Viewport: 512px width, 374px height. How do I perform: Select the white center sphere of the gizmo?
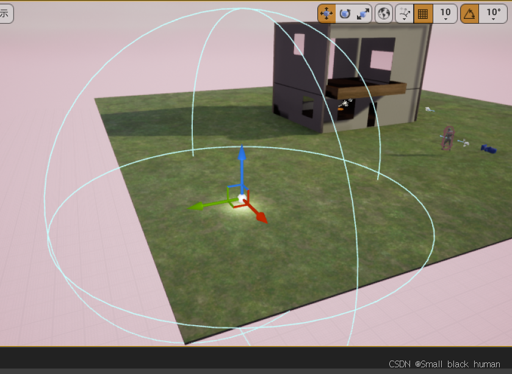tap(242, 197)
